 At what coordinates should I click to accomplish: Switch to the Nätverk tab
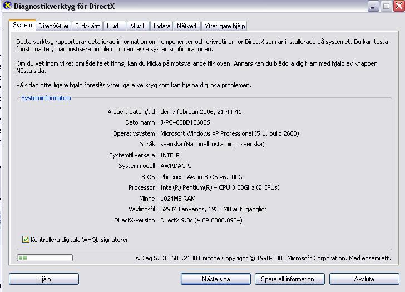187,26
